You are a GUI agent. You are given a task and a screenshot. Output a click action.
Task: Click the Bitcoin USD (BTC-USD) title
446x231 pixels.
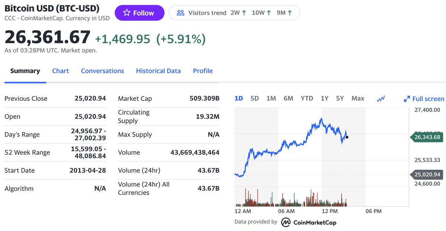(x=52, y=8)
